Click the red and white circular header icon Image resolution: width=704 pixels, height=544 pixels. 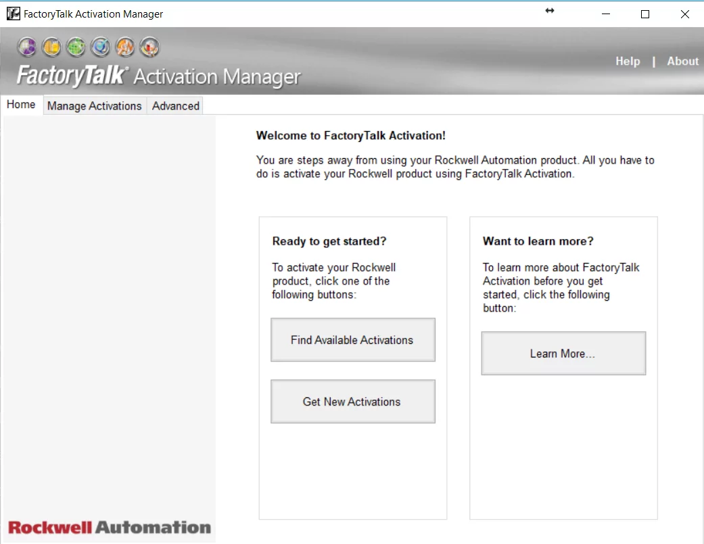coord(149,47)
